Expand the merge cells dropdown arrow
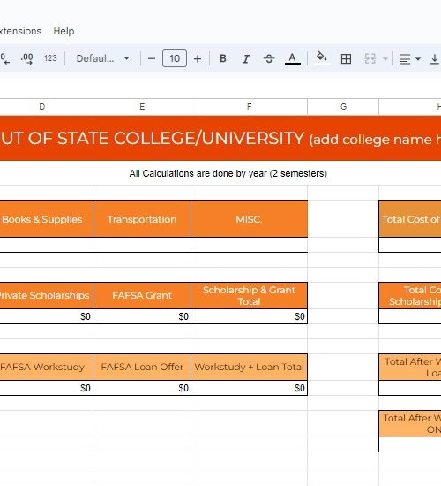 coord(385,58)
